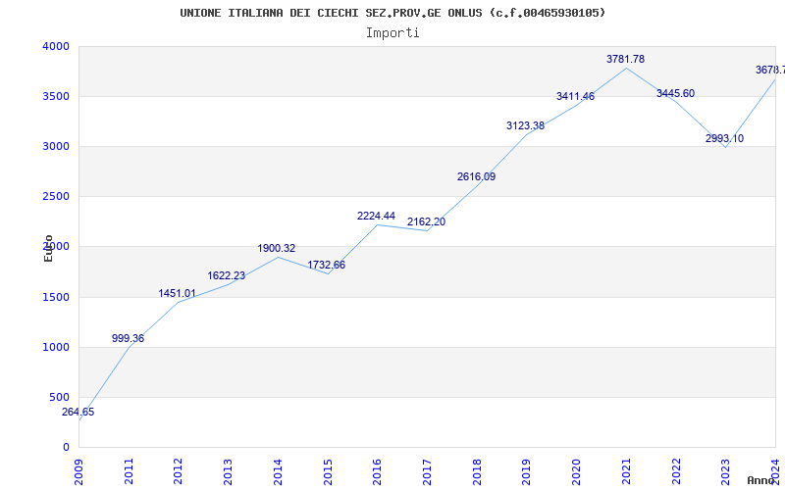Click the data label 2616.09
This screenshot has height=490, width=785.
coord(476,177)
